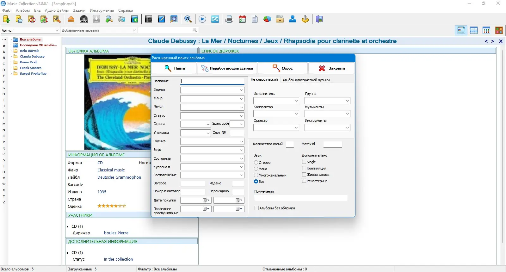This screenshot has height=272, width=506.
Task: Click the music note search toolbar icon
Action: 188,19
